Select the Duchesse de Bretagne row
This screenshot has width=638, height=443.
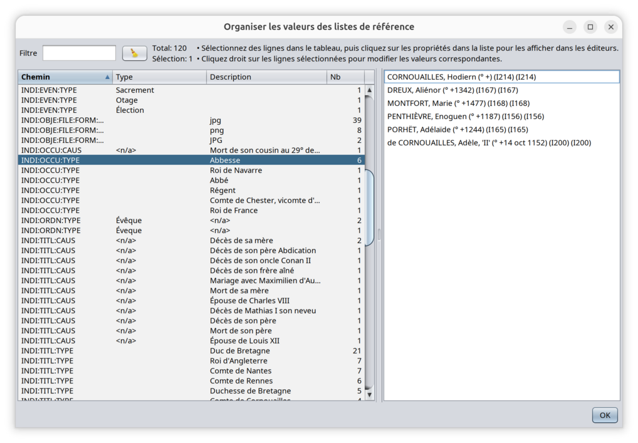(191, 390)
